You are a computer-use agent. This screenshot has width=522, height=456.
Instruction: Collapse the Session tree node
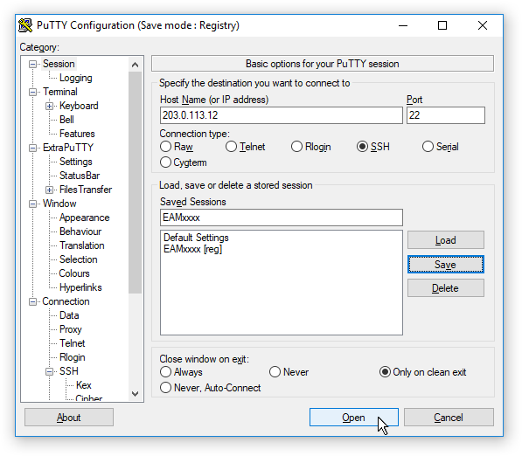[32, 64]
